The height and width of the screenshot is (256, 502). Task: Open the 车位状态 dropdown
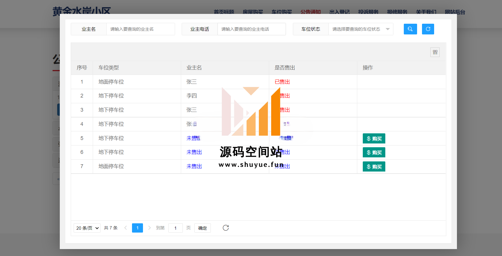pyautogui.click(x=361, y=29)
